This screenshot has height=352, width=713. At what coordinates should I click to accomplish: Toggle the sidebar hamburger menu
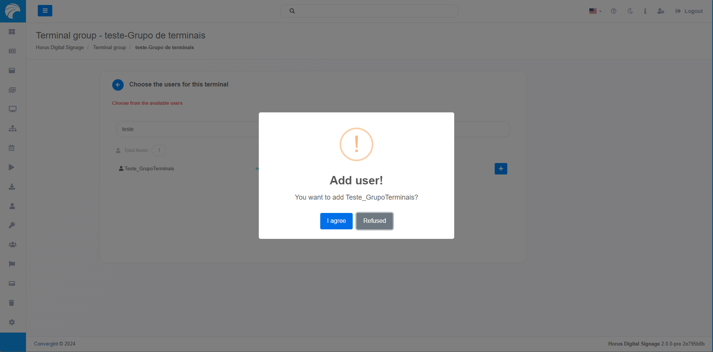(x=45, y=11)
